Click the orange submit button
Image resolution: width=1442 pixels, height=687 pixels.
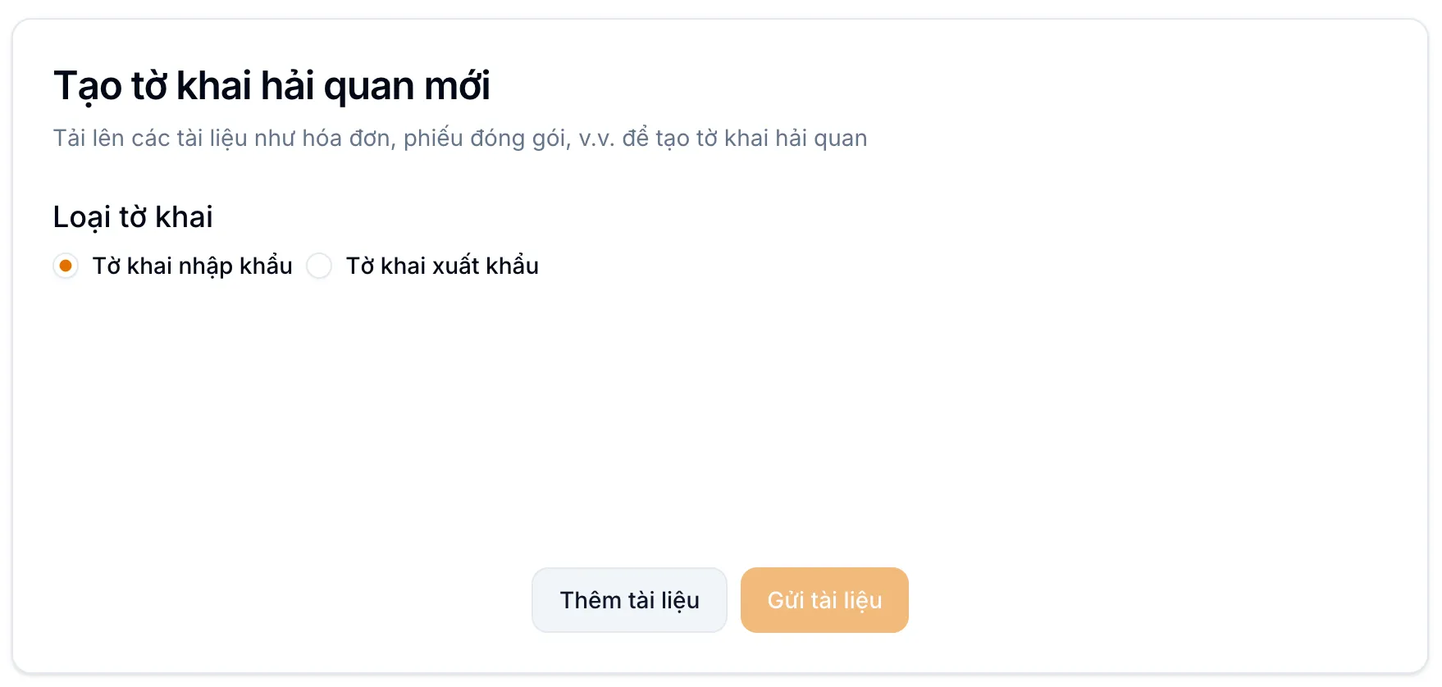(x=824, y=599)
